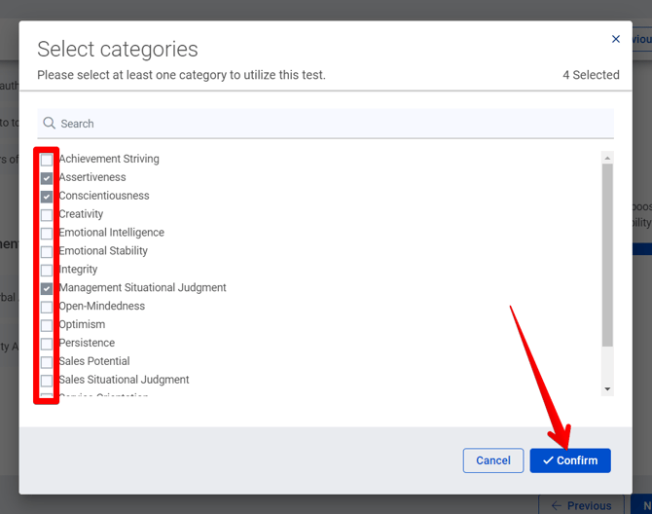This screenshot has width=652, height=514.
Task: Enable the Open-Mindedness checkbox
Action: click(x=47, y=307)
